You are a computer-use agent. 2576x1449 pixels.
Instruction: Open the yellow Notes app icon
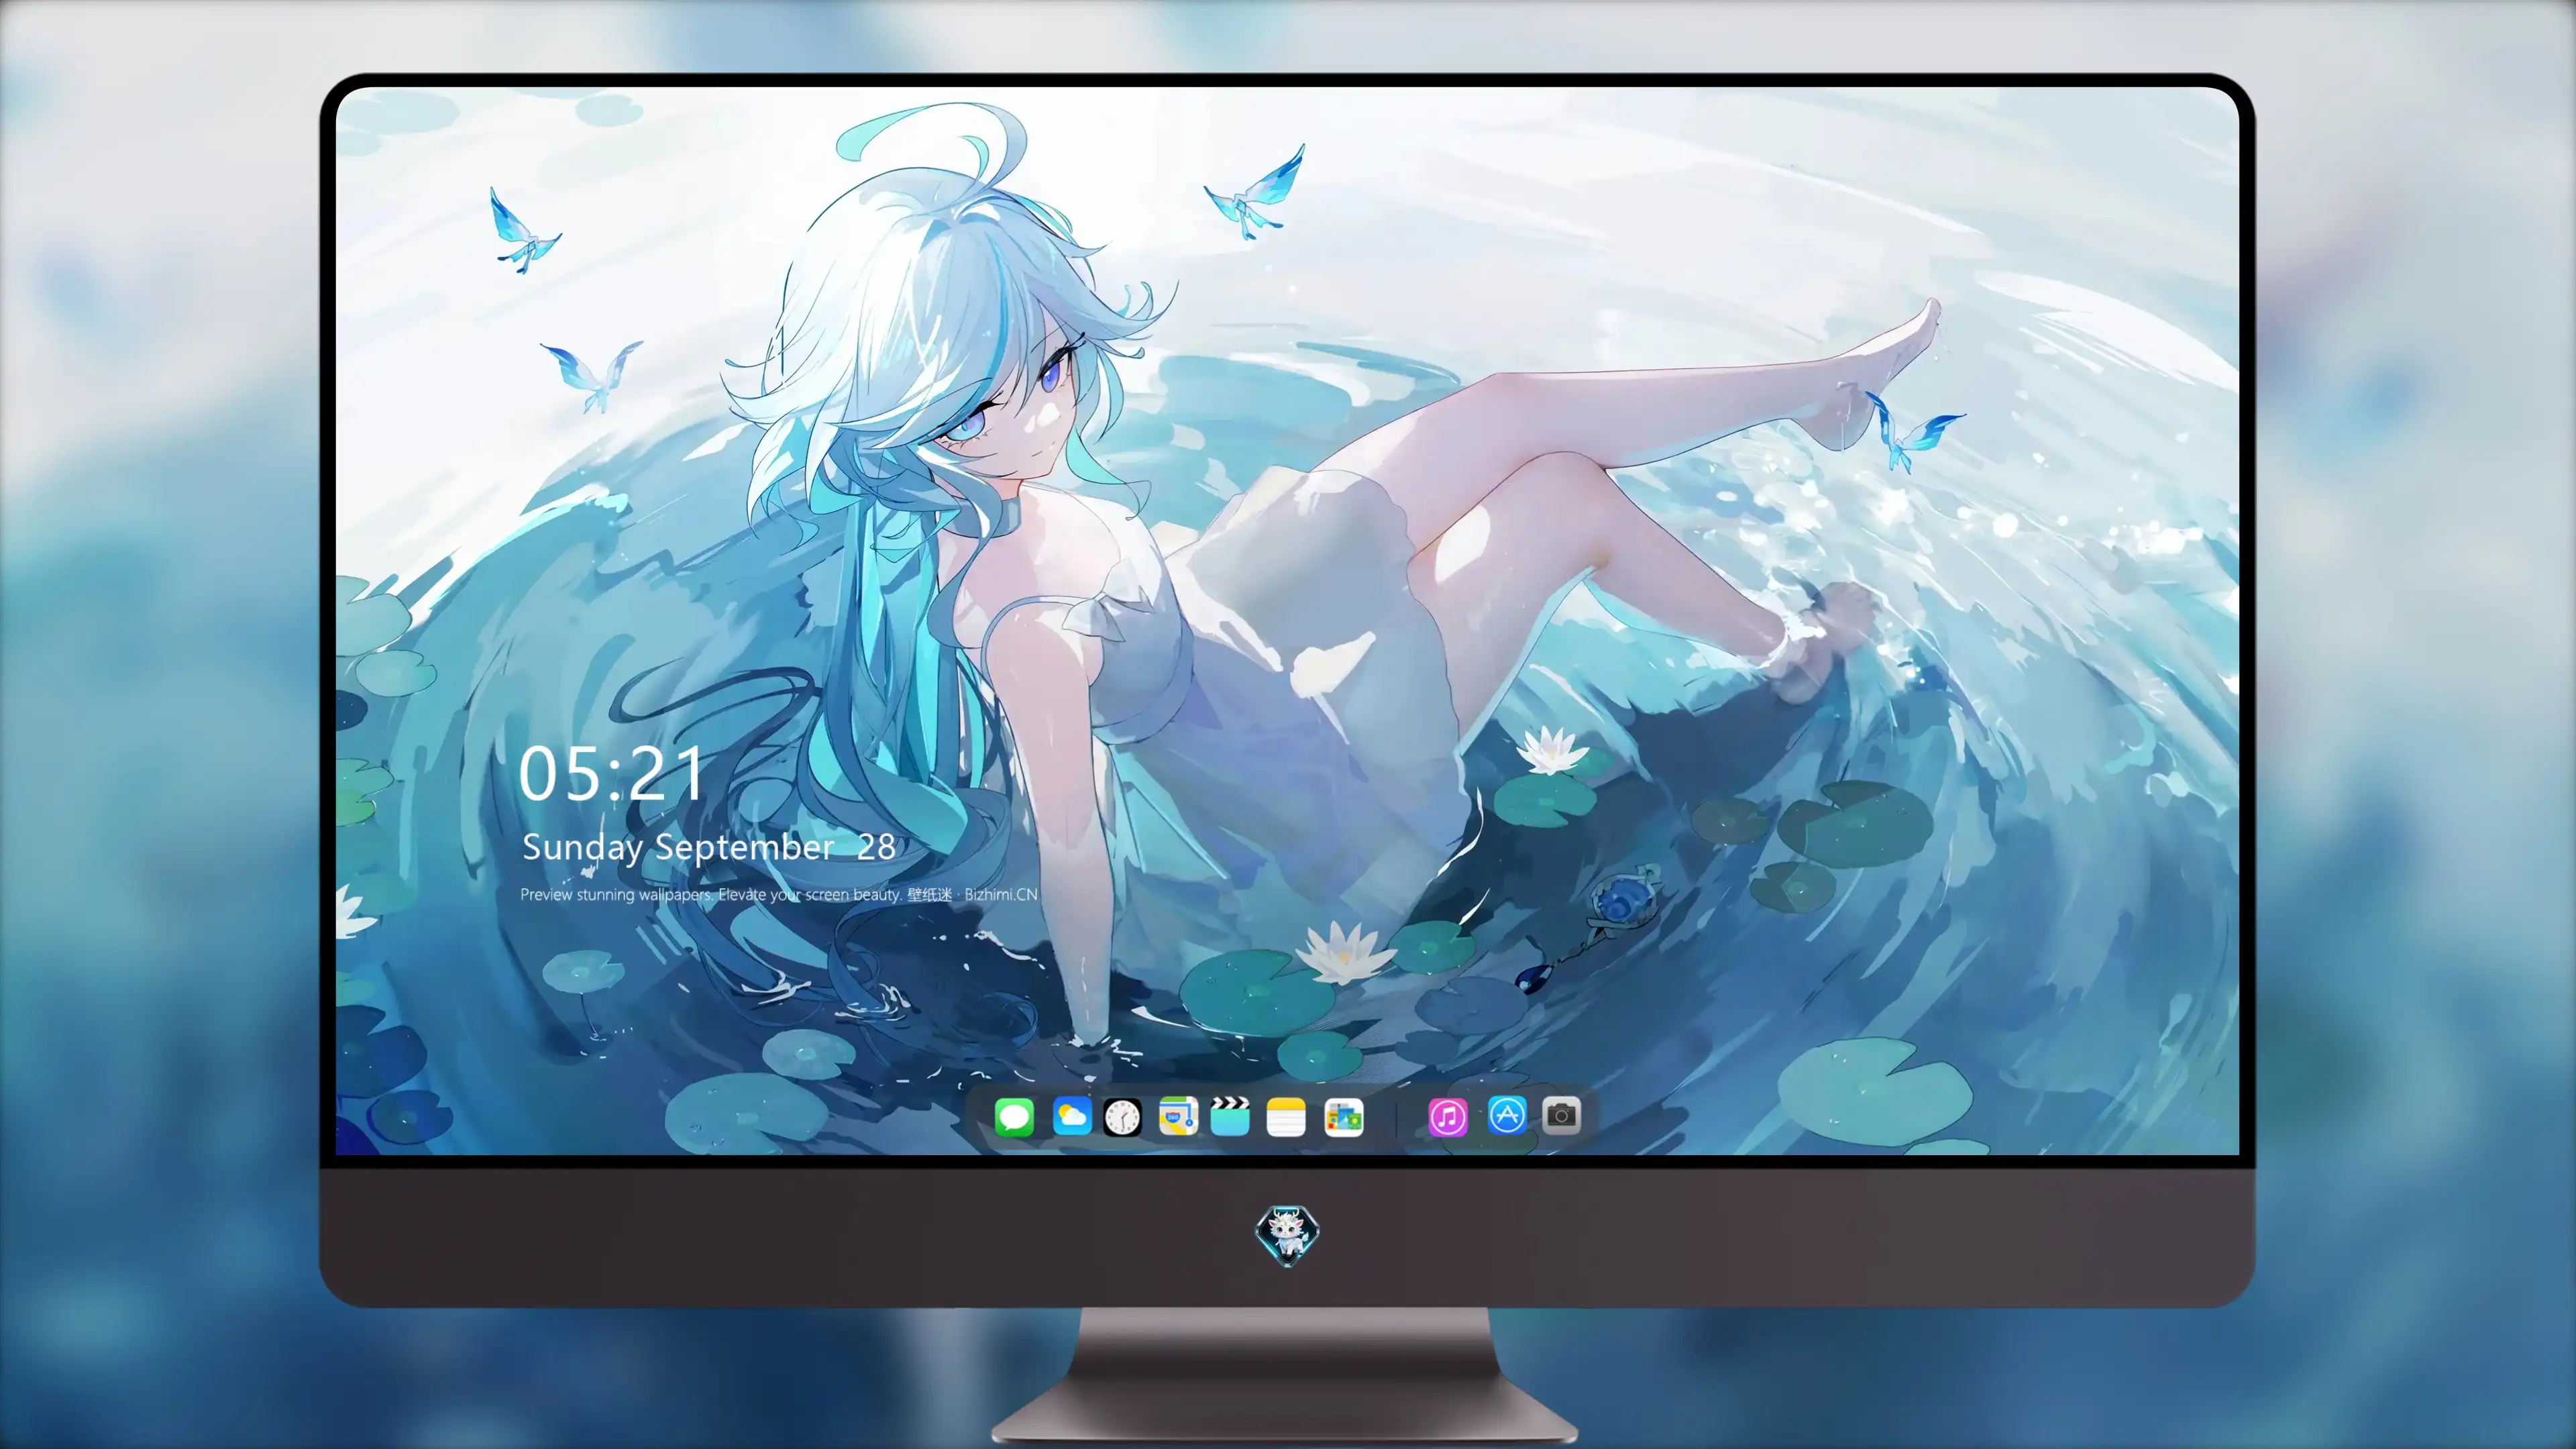[x=1286, y=1116]
